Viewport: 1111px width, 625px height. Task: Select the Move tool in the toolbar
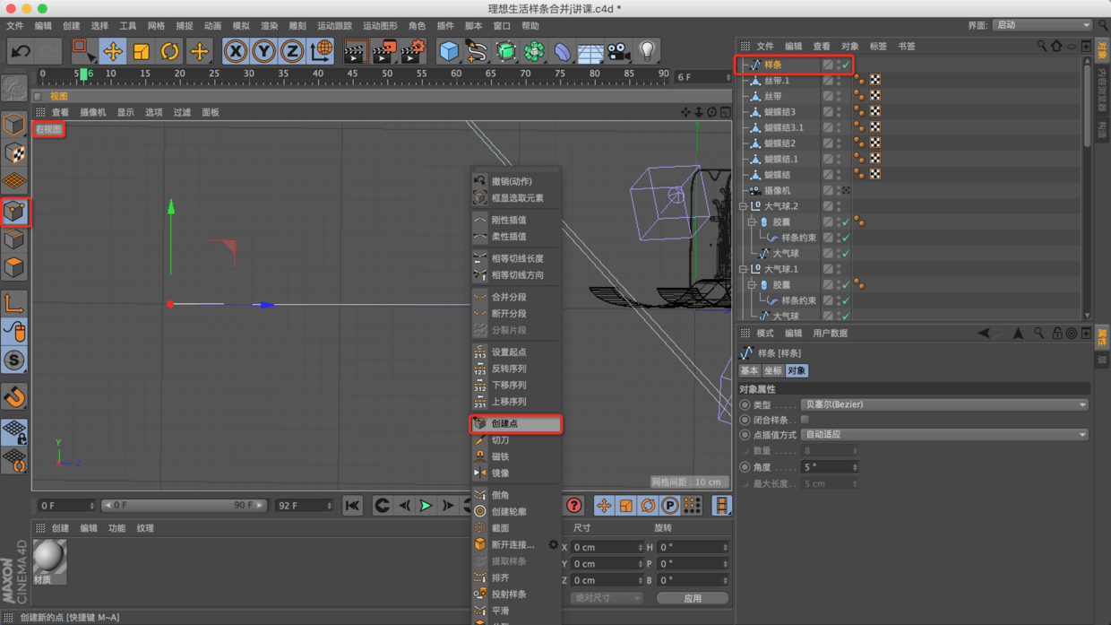112,52
